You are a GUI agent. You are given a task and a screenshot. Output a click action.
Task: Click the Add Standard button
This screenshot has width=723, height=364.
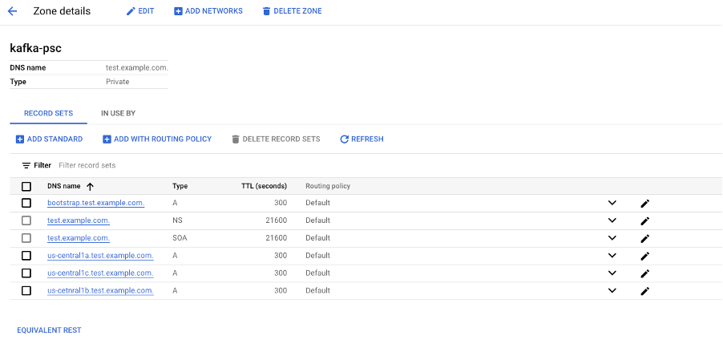[x=49, y=140]
